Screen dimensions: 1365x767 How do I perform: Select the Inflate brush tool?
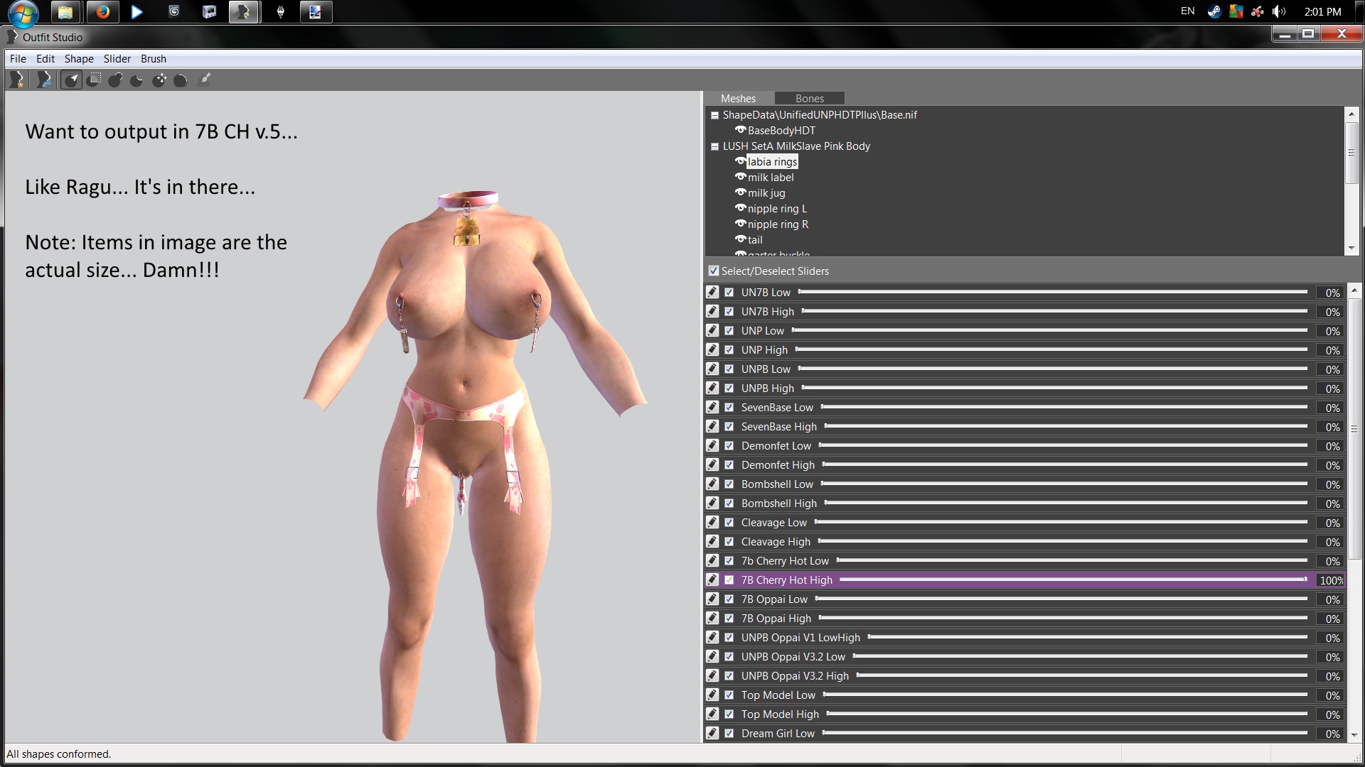click(x=115, y=80)
